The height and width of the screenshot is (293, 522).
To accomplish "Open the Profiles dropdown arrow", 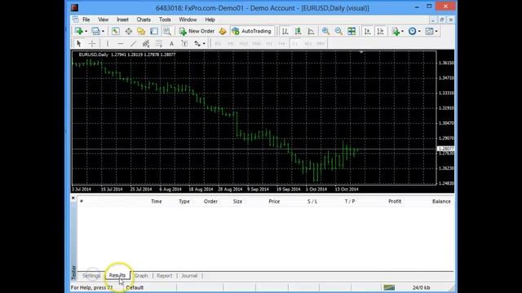I will (x=103, y=31).
